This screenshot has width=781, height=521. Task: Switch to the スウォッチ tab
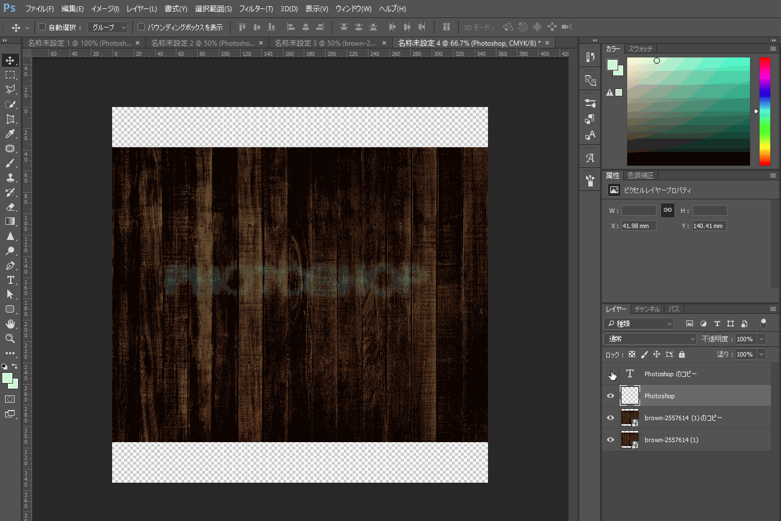640,49
